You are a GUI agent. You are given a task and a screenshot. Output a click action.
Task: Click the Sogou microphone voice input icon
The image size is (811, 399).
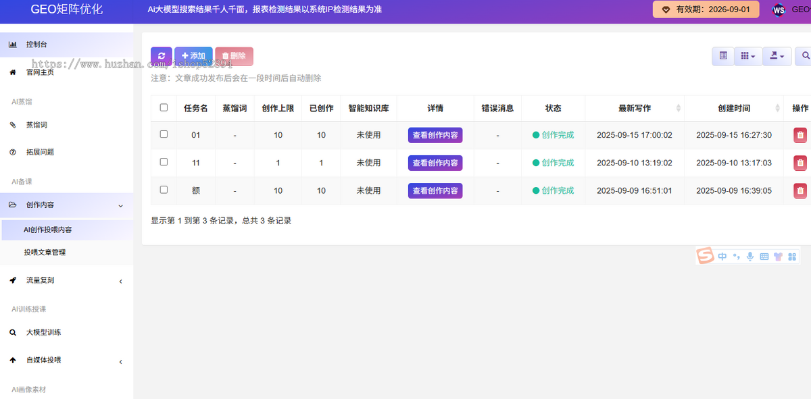click(x=750, y=257)
